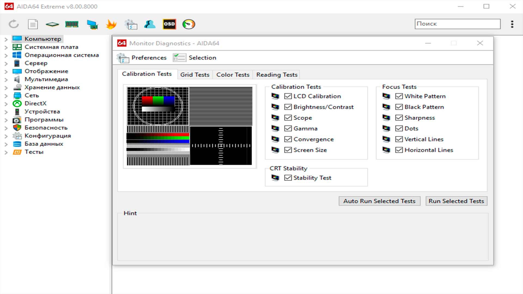This screenshot has height=294, width=523.
Task: Expand the Компьютер tree node
Action: (6, 39)
